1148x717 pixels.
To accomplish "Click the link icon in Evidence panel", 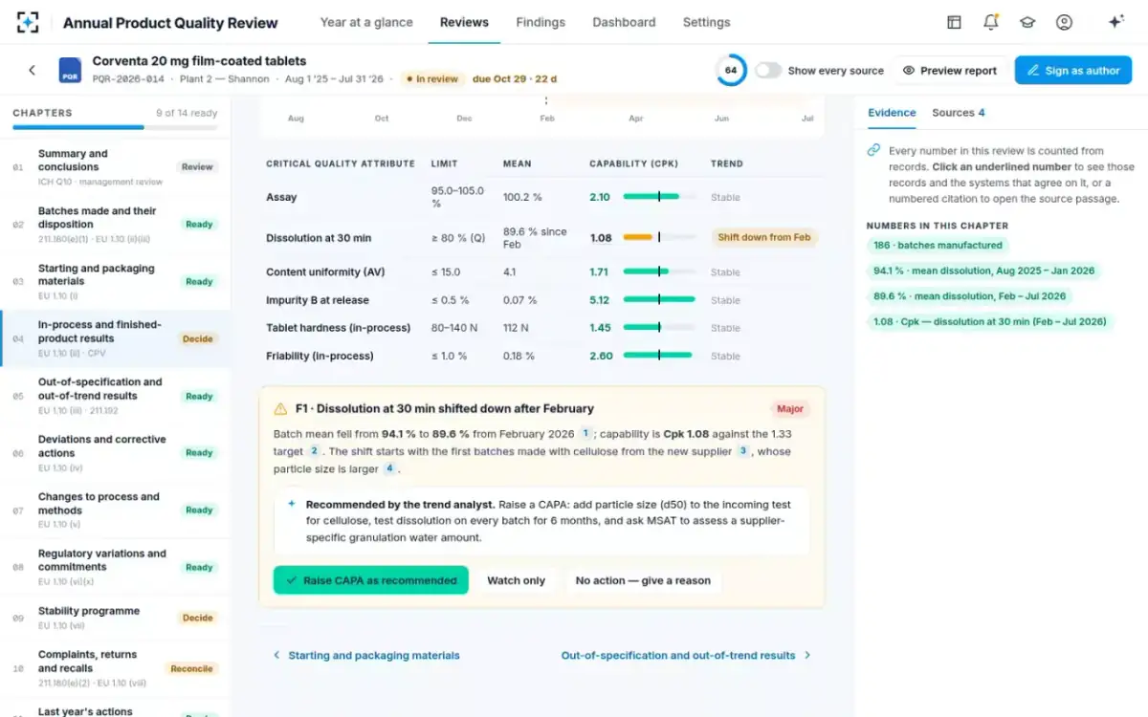I will (873, 150).
